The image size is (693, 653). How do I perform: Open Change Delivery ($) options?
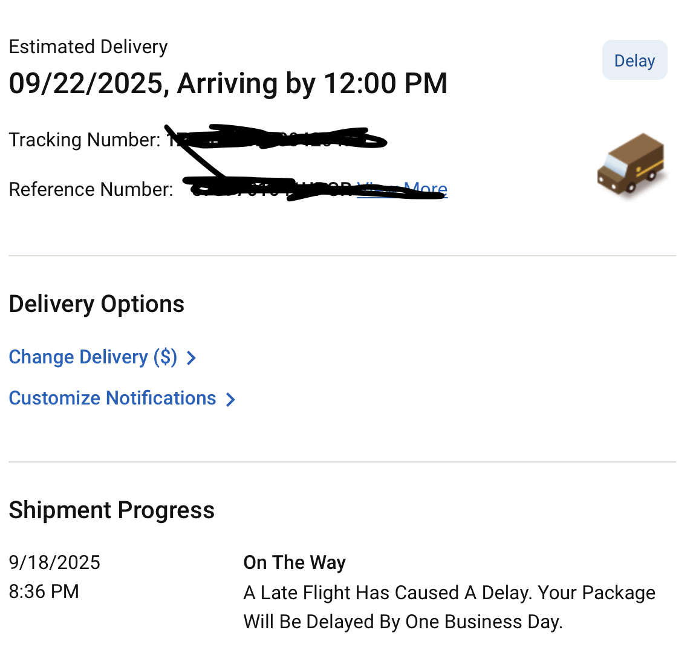point(92,357)
